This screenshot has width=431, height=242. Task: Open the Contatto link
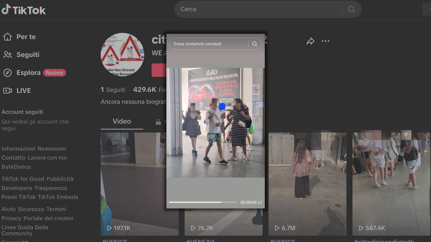(x=13, y=157)
